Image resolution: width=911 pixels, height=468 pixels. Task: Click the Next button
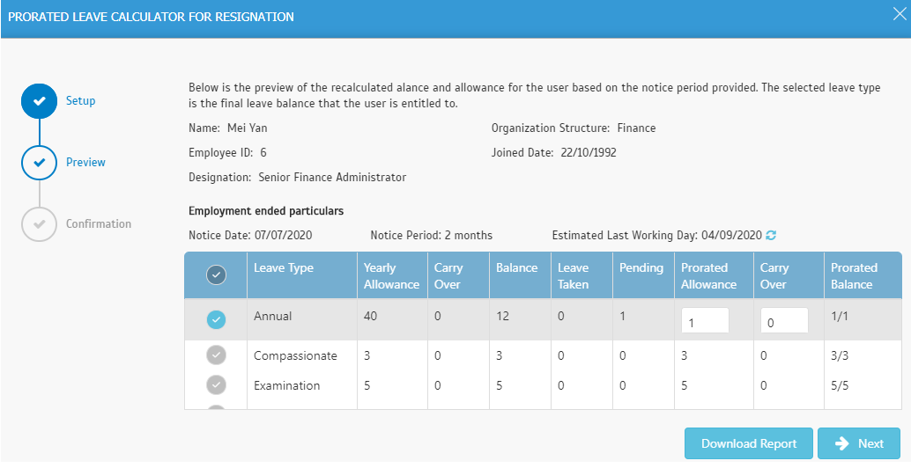[859, 443]
